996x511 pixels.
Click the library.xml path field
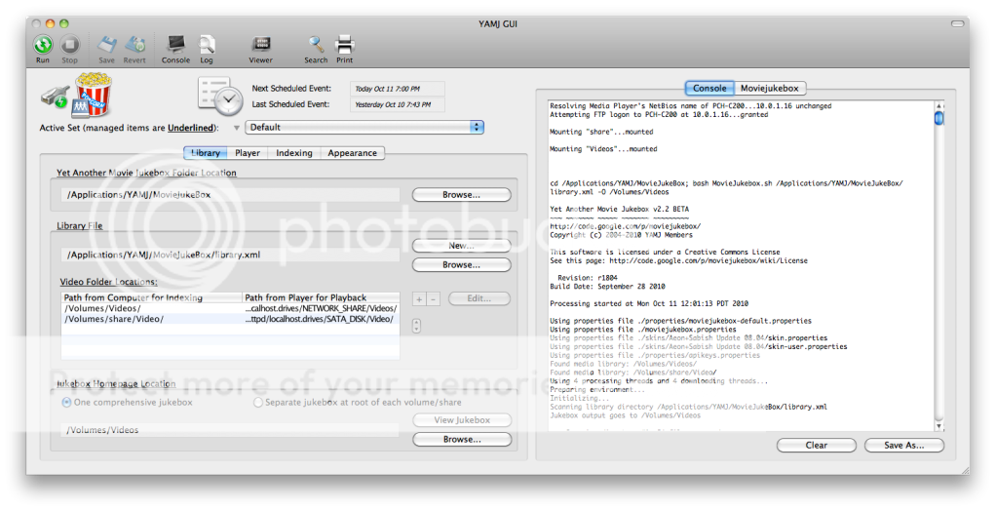(x=231, y=255)
